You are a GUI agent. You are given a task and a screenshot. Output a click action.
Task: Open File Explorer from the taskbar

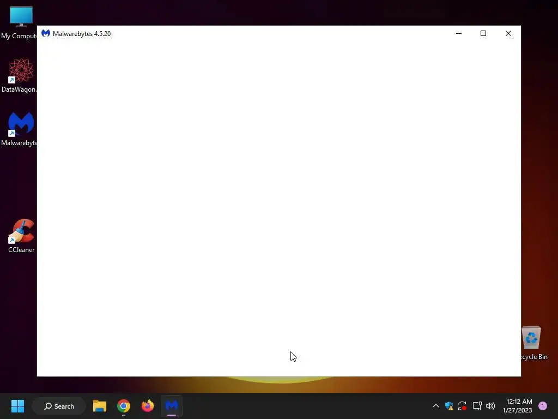(x=100, y=406)
